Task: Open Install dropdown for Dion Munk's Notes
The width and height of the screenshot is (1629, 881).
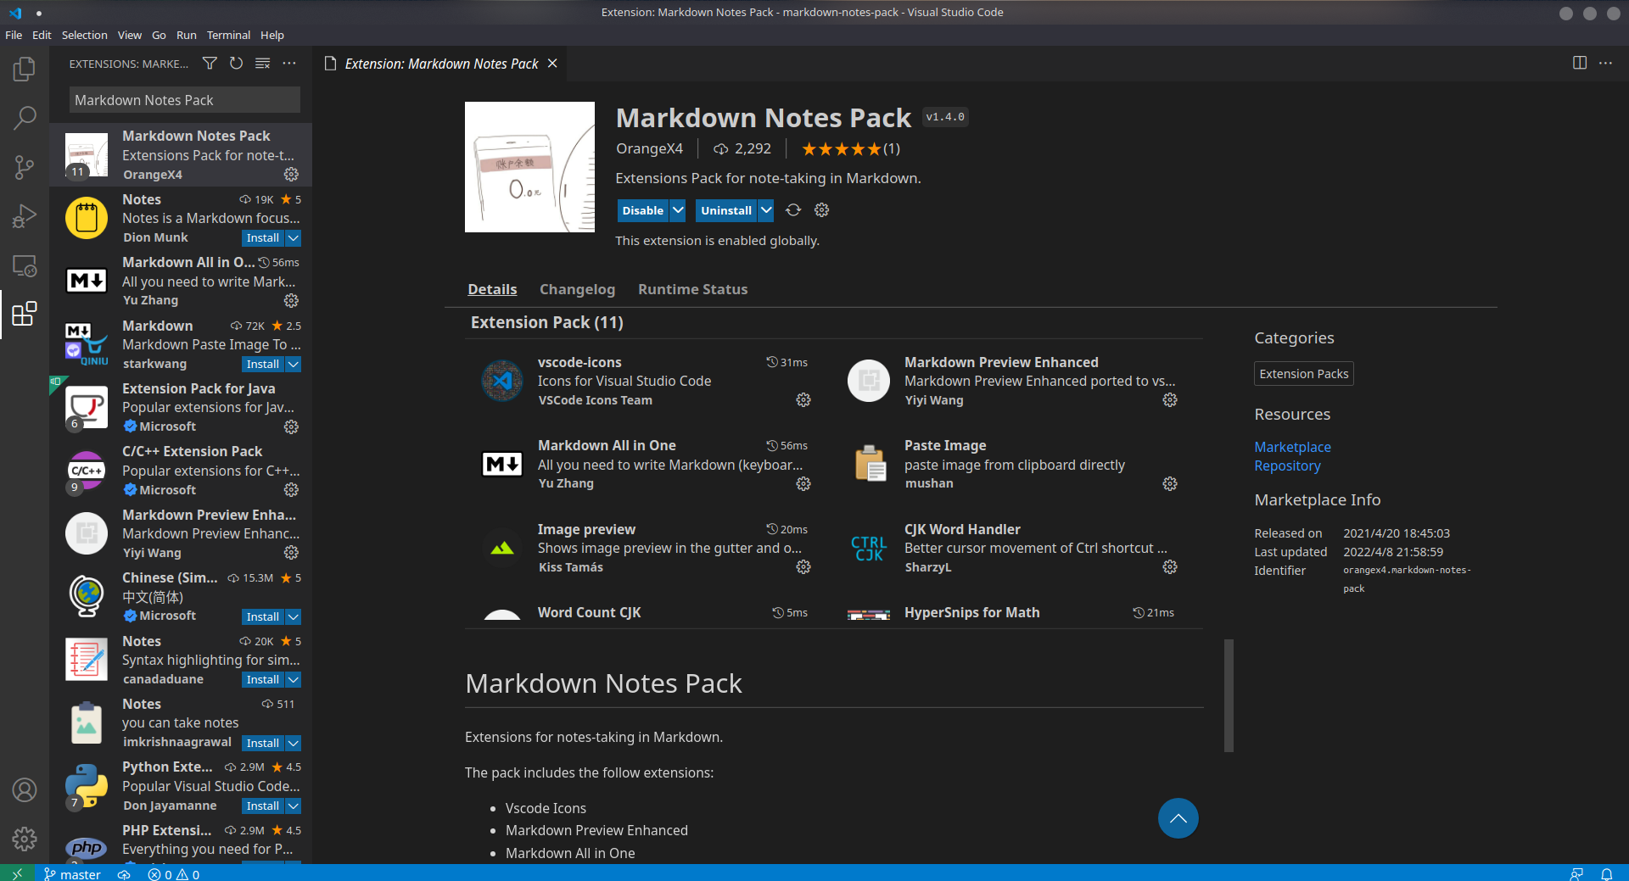Action: point(294,238)
